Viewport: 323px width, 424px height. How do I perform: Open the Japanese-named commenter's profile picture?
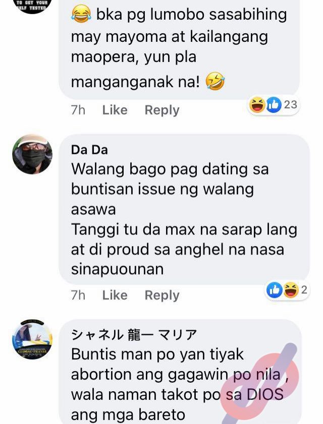pos(32,339)
